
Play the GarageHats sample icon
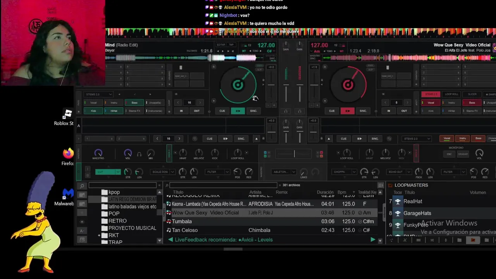398,213
